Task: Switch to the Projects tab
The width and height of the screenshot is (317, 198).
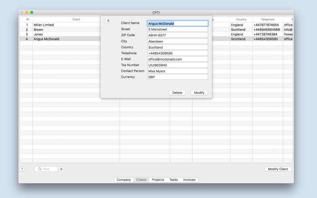Action: (x=158, y=180)
